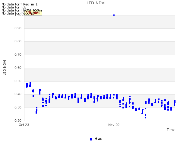Click the 0.30 y-axis label
Screen dimensions: 193x145
click(18, 108)
